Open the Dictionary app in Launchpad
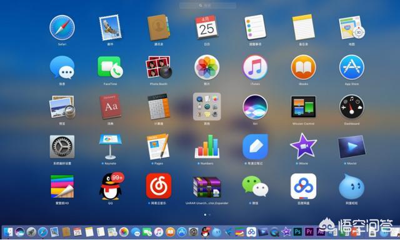The height and width of the screenshot is (240, 400). pyautogui.click(x=110, y=107)
